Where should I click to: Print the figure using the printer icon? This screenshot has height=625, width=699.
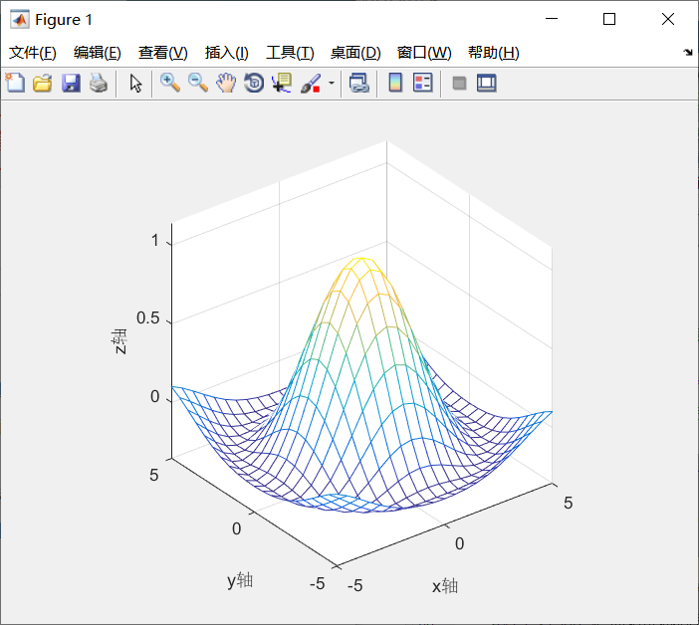tap(99, 83)
